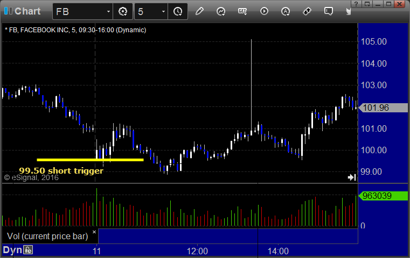Expand the interval 5 dropdown arrow
Screen dimensions: 410x258
pyautogui.click(x=163, y=11)
